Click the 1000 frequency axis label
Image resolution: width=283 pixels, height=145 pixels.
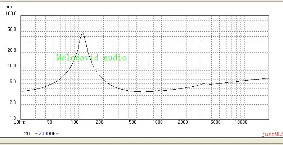pyautogui.click(x=158, y=122)
